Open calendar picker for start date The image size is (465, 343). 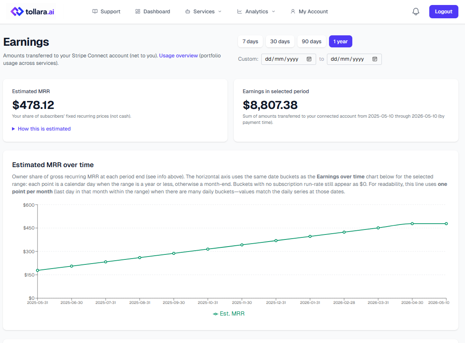(309, 59)
